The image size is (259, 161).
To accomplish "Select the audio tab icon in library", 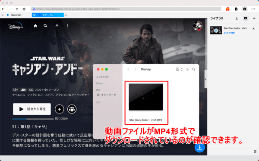I will coord(254,18).
